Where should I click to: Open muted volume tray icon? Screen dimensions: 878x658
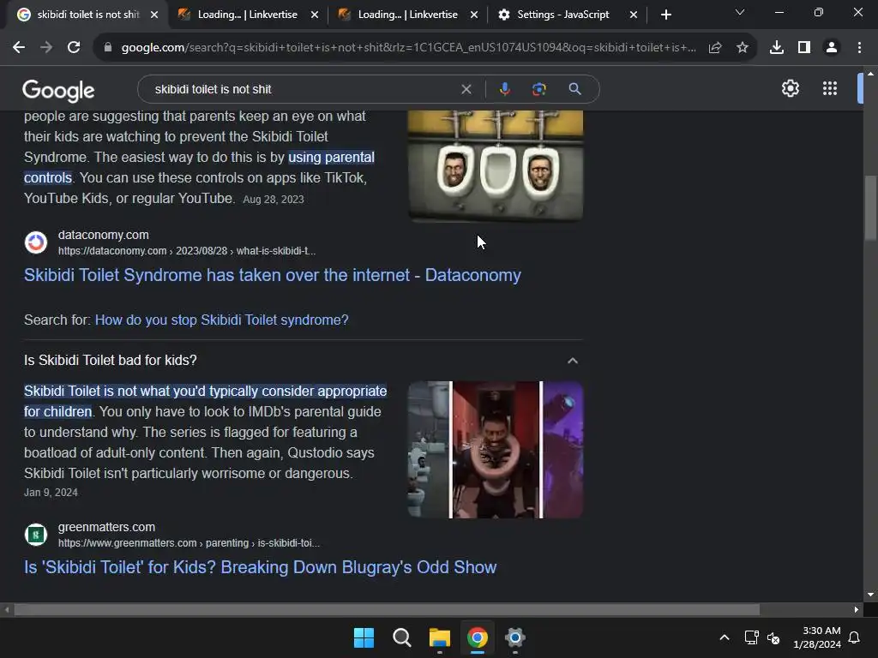click(773, 637)
